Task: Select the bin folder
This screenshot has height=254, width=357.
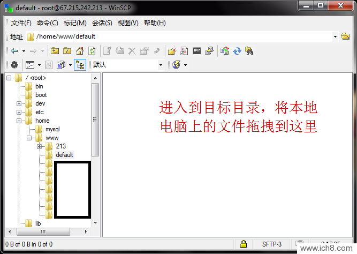Action: (x=39, y=86)
